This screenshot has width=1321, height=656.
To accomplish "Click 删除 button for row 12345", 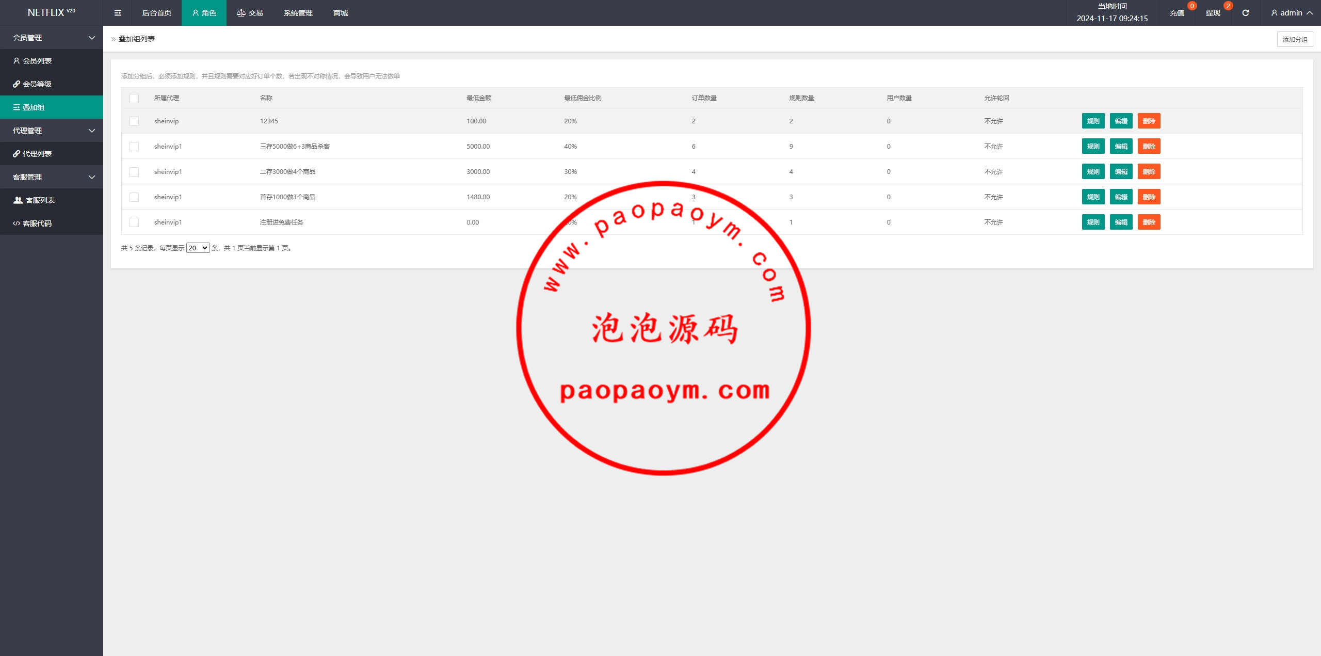I will (1149, 121).
